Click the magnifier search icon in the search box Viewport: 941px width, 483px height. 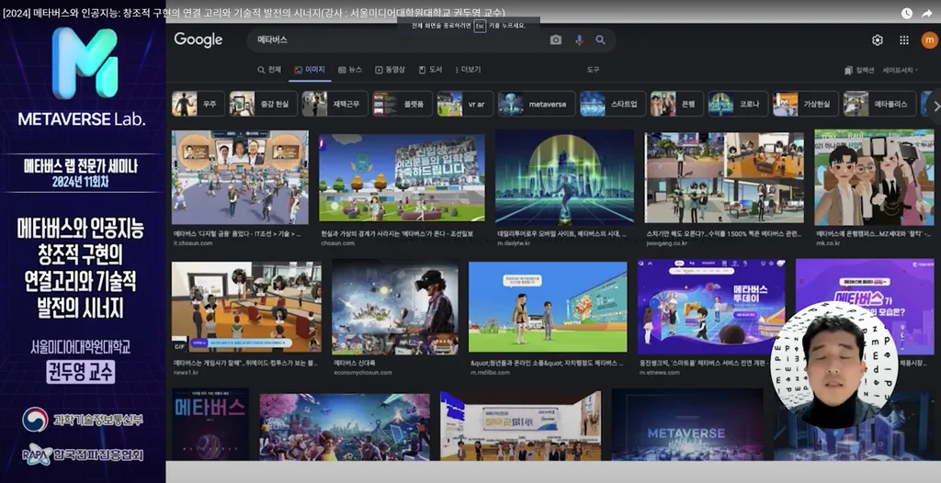tap(601, 40)
